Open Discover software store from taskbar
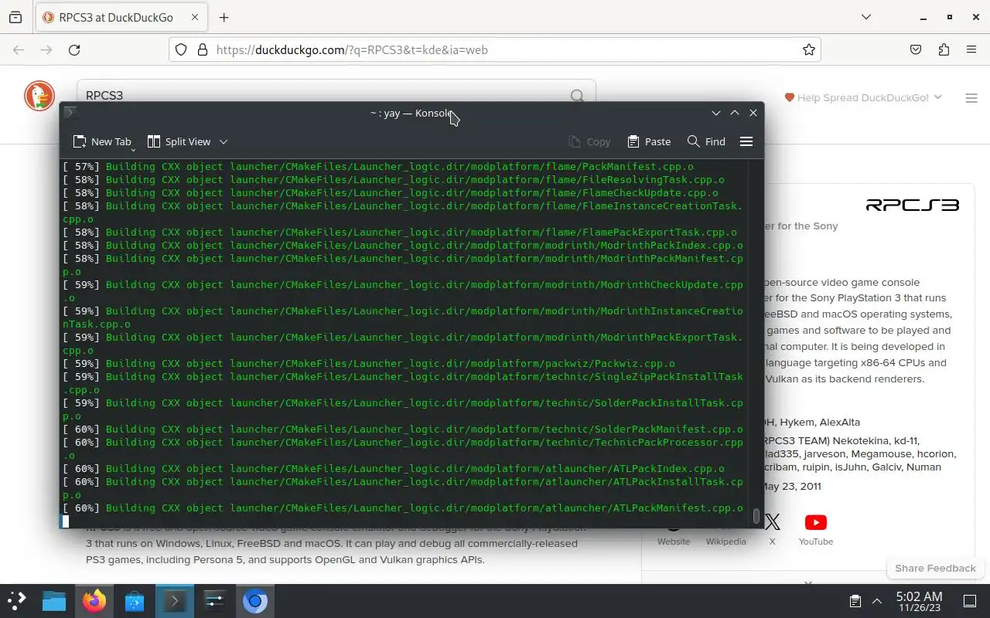 pos(135,600)
